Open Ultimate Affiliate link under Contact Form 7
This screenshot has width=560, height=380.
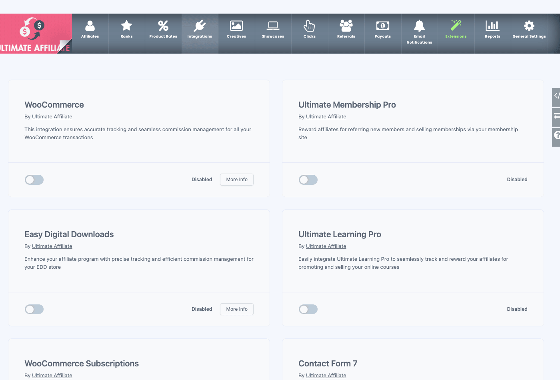pos(326,376)
